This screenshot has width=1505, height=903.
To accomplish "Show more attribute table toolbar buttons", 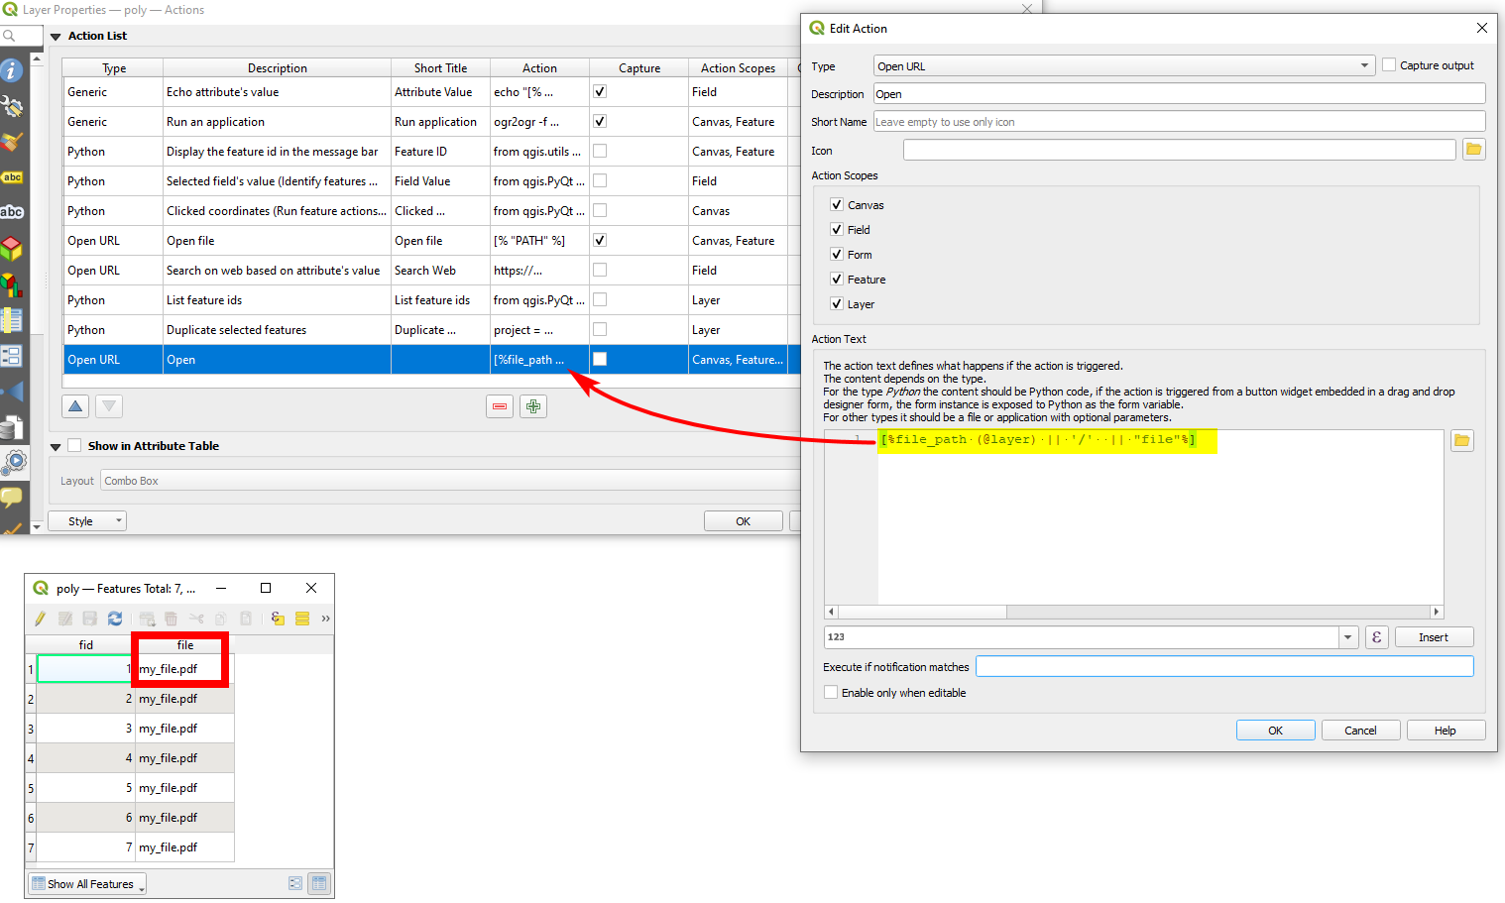I will [x=325, y=619].
